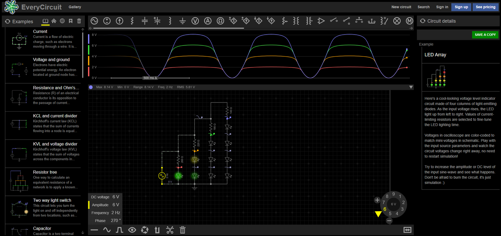Viewport: 501px width, 236px height.
Task: Open the bookmarks tab
Action: pyautogui.click(x=71, y=21)
